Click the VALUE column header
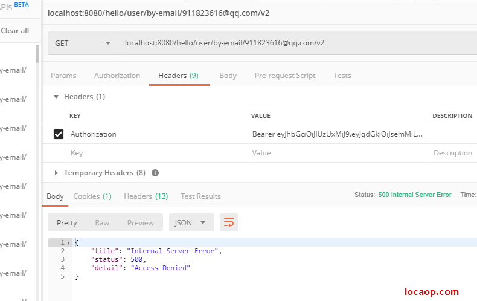 pos(261,116)
